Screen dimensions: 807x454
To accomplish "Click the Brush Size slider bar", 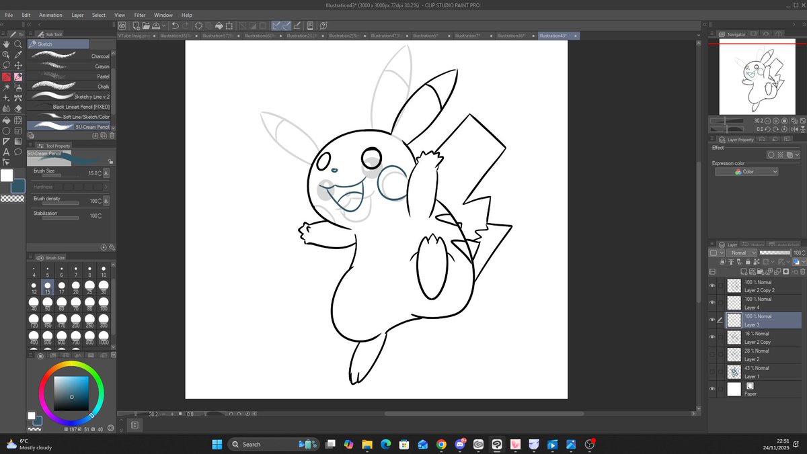I will click(61, 177).
